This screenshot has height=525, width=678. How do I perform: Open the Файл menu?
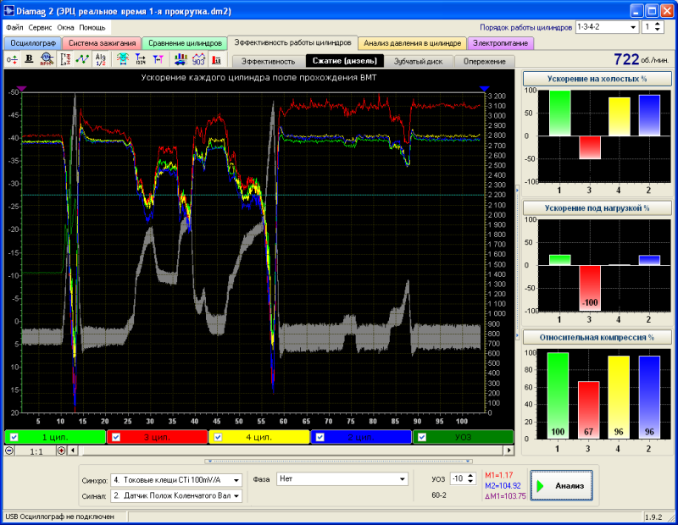tap(14, 27)
